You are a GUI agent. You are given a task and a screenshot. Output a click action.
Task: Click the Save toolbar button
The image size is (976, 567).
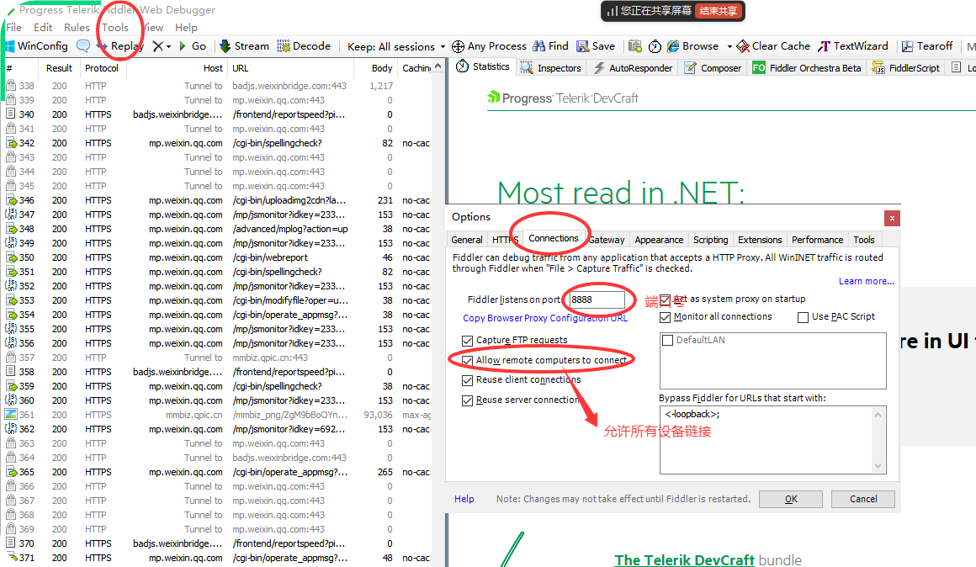click(x=596, y=46)
